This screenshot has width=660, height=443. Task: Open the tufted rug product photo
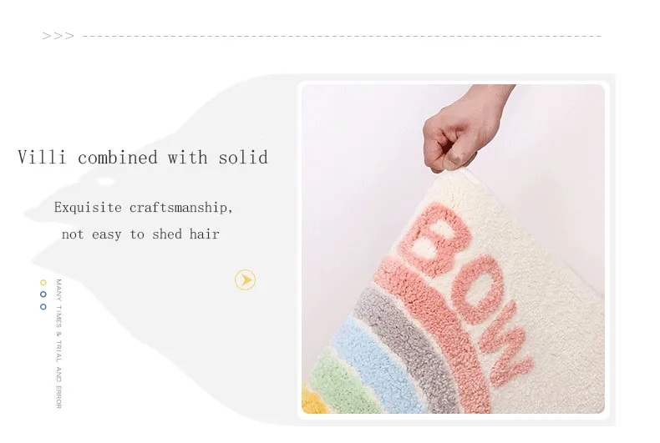tap(454, 249)
